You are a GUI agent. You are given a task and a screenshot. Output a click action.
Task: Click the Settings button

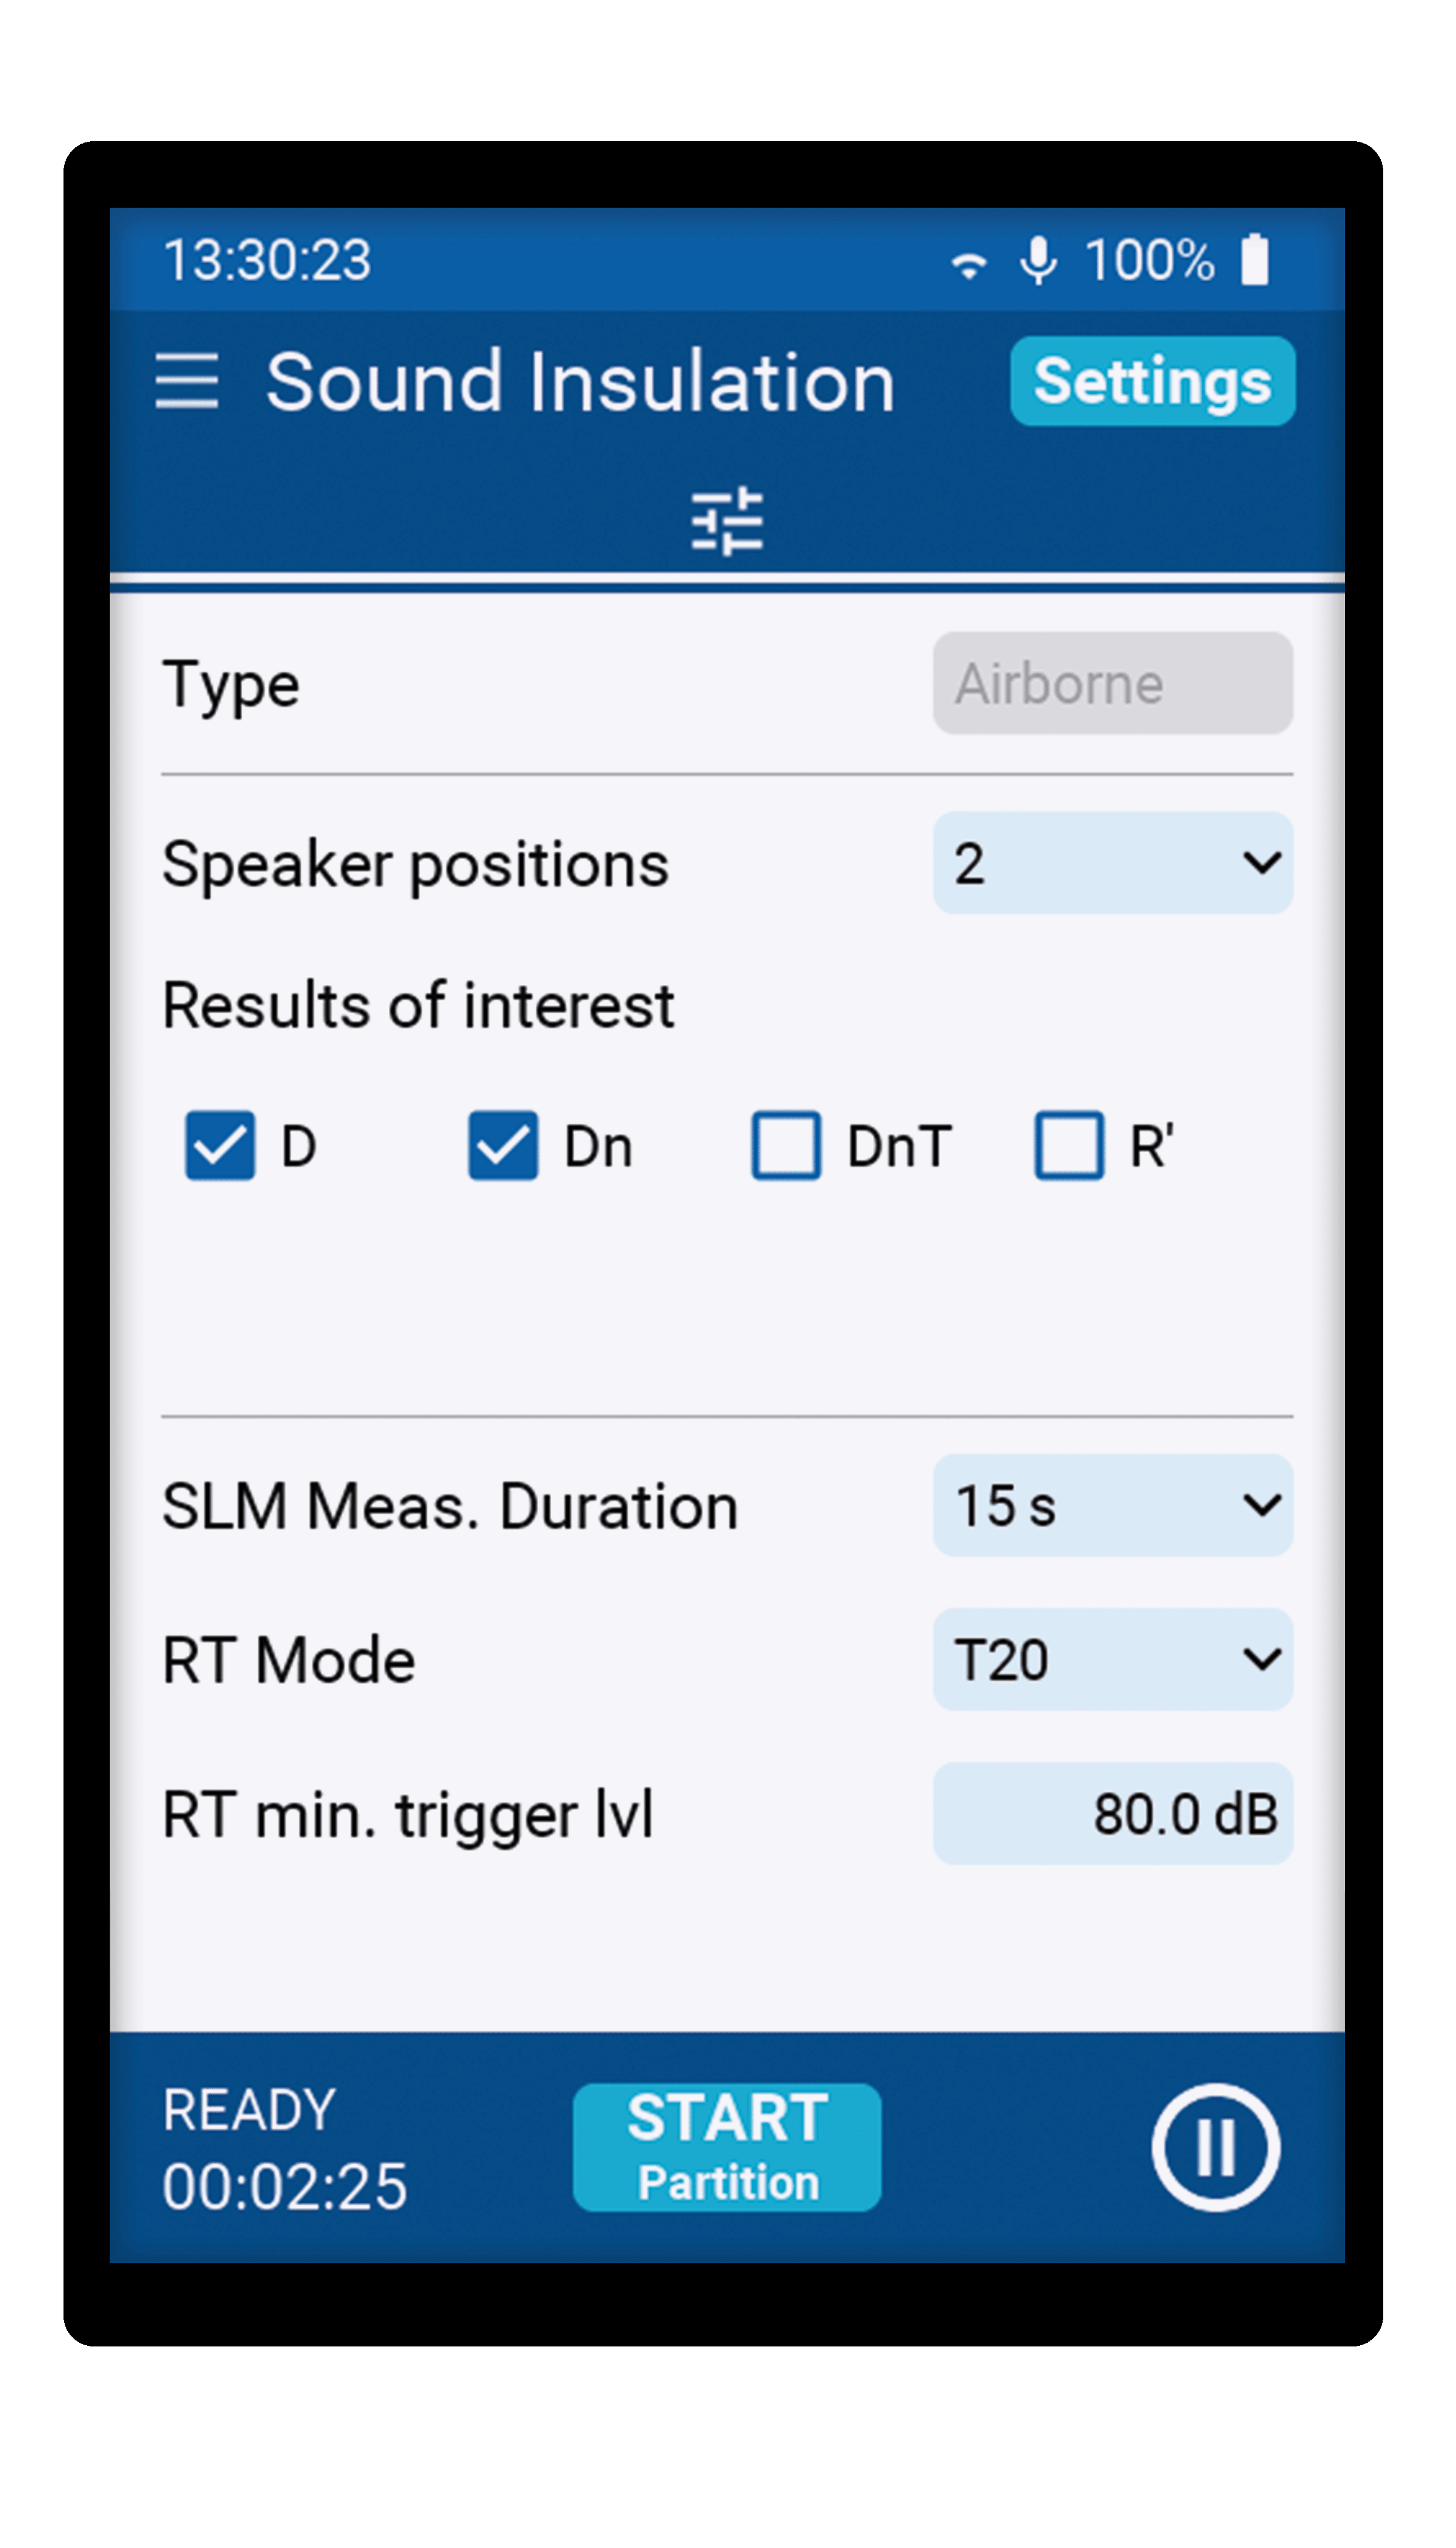1152,381
